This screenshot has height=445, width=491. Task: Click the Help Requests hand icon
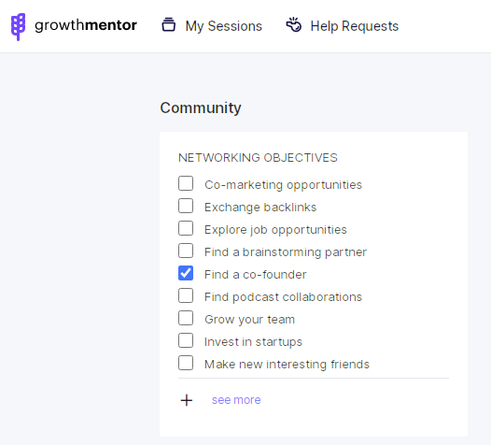294,25
